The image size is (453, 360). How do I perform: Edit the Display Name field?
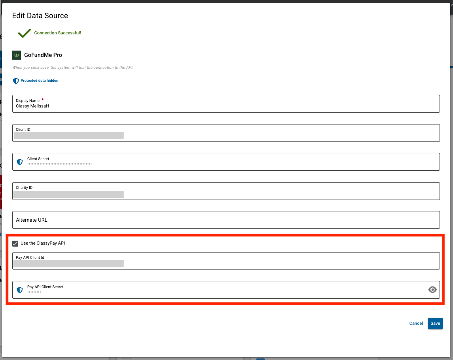pos(226,104)
